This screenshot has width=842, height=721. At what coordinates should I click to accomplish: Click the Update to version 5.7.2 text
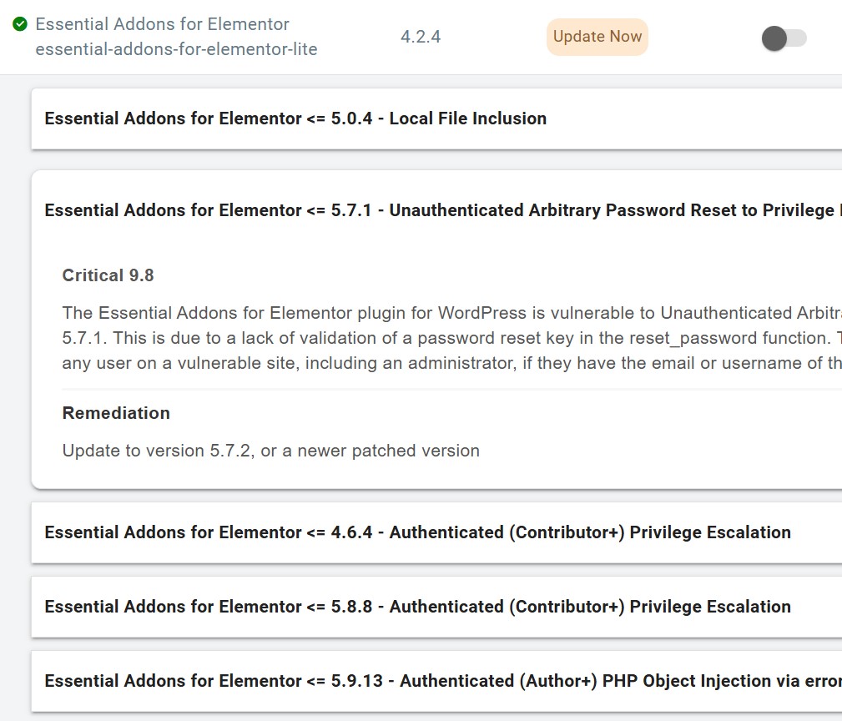pos(270,451)
